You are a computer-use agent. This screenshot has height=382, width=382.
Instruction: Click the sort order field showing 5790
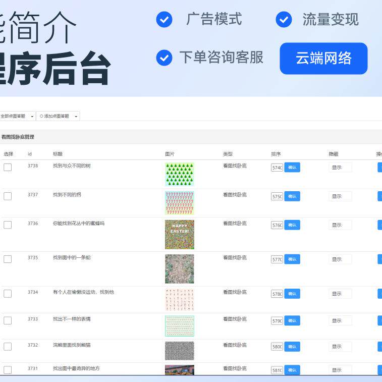tap(277, 321)
